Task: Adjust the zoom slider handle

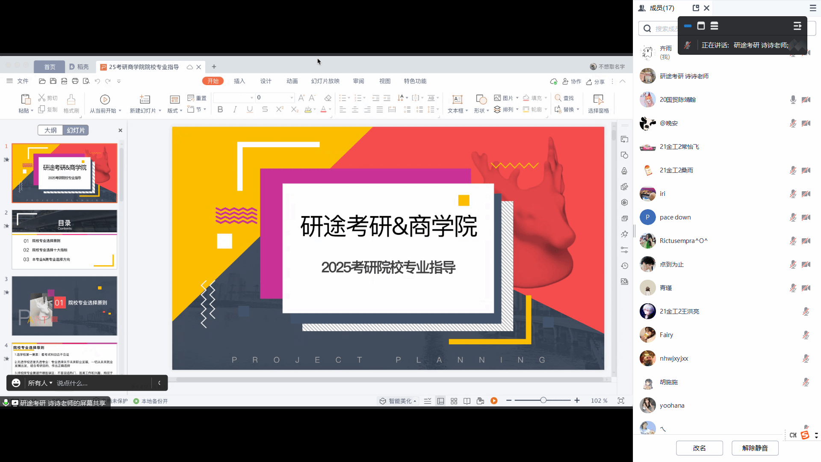Action: pyautogui.click(x=543, y=400)
